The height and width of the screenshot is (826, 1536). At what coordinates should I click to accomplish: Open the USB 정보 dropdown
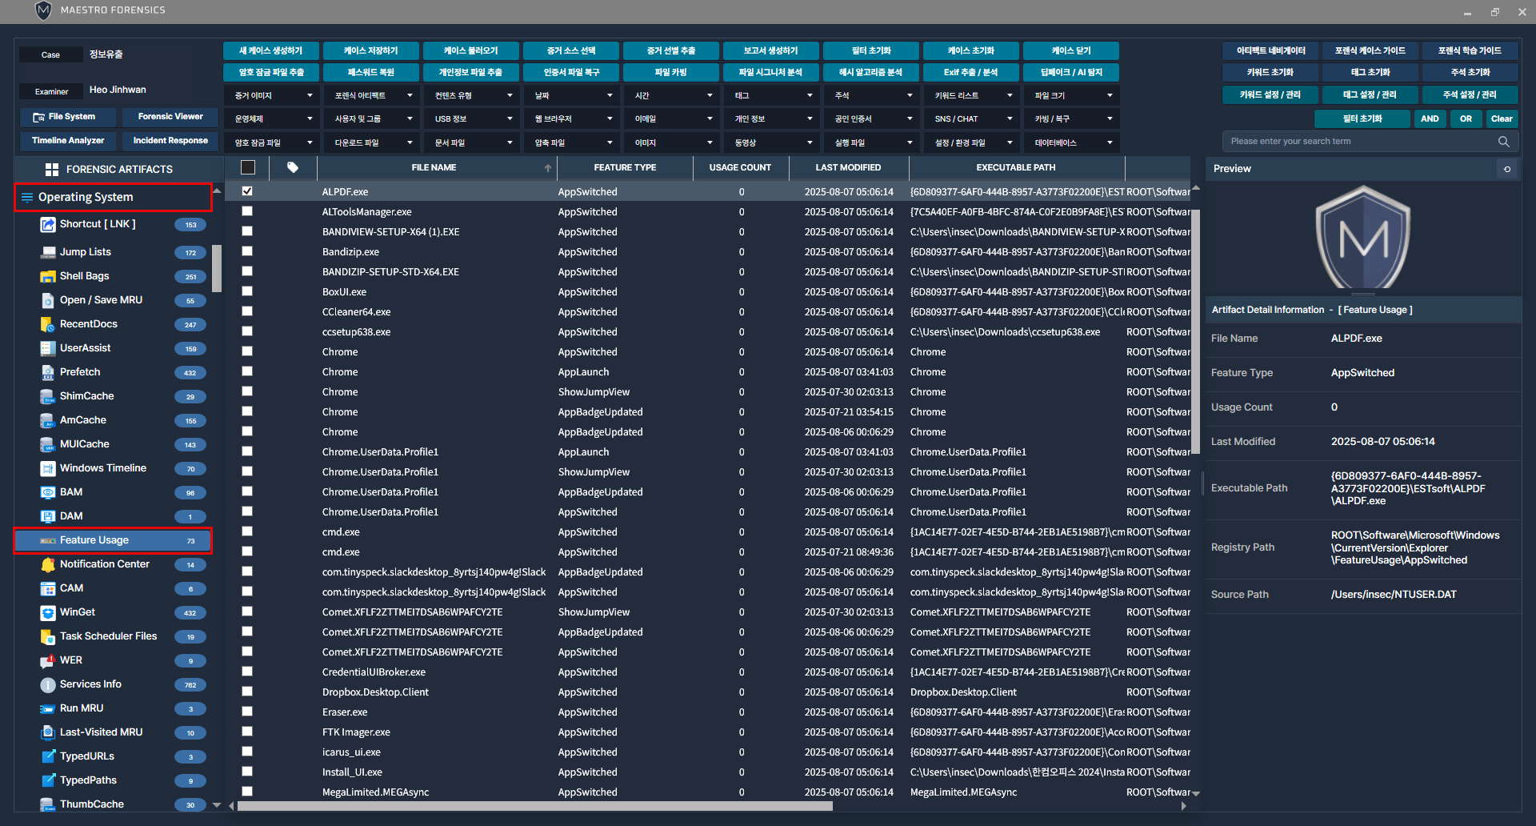tap(471, 119)
